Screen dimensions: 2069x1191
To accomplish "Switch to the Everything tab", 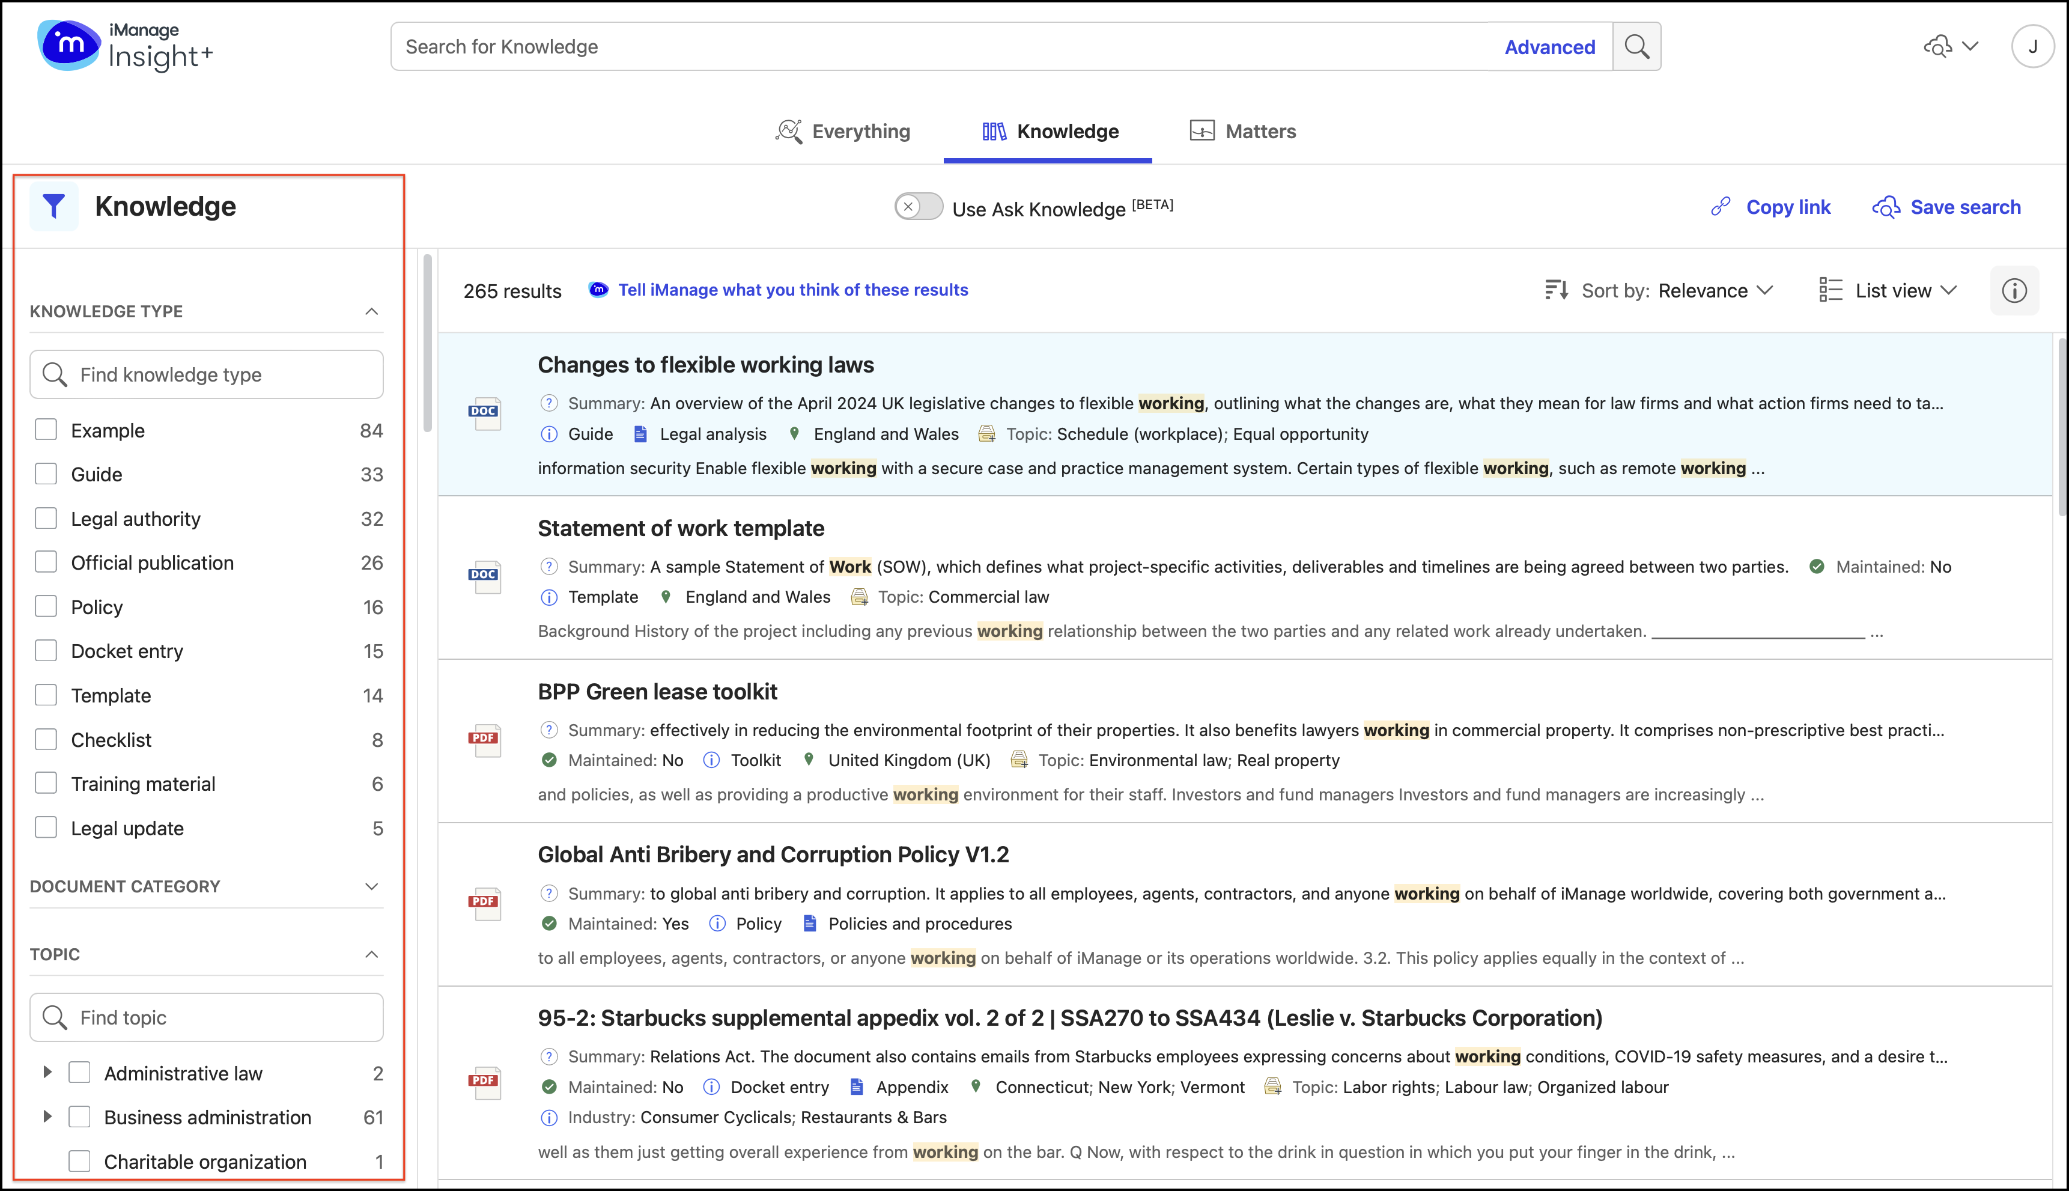I will (x=843, y=132).
